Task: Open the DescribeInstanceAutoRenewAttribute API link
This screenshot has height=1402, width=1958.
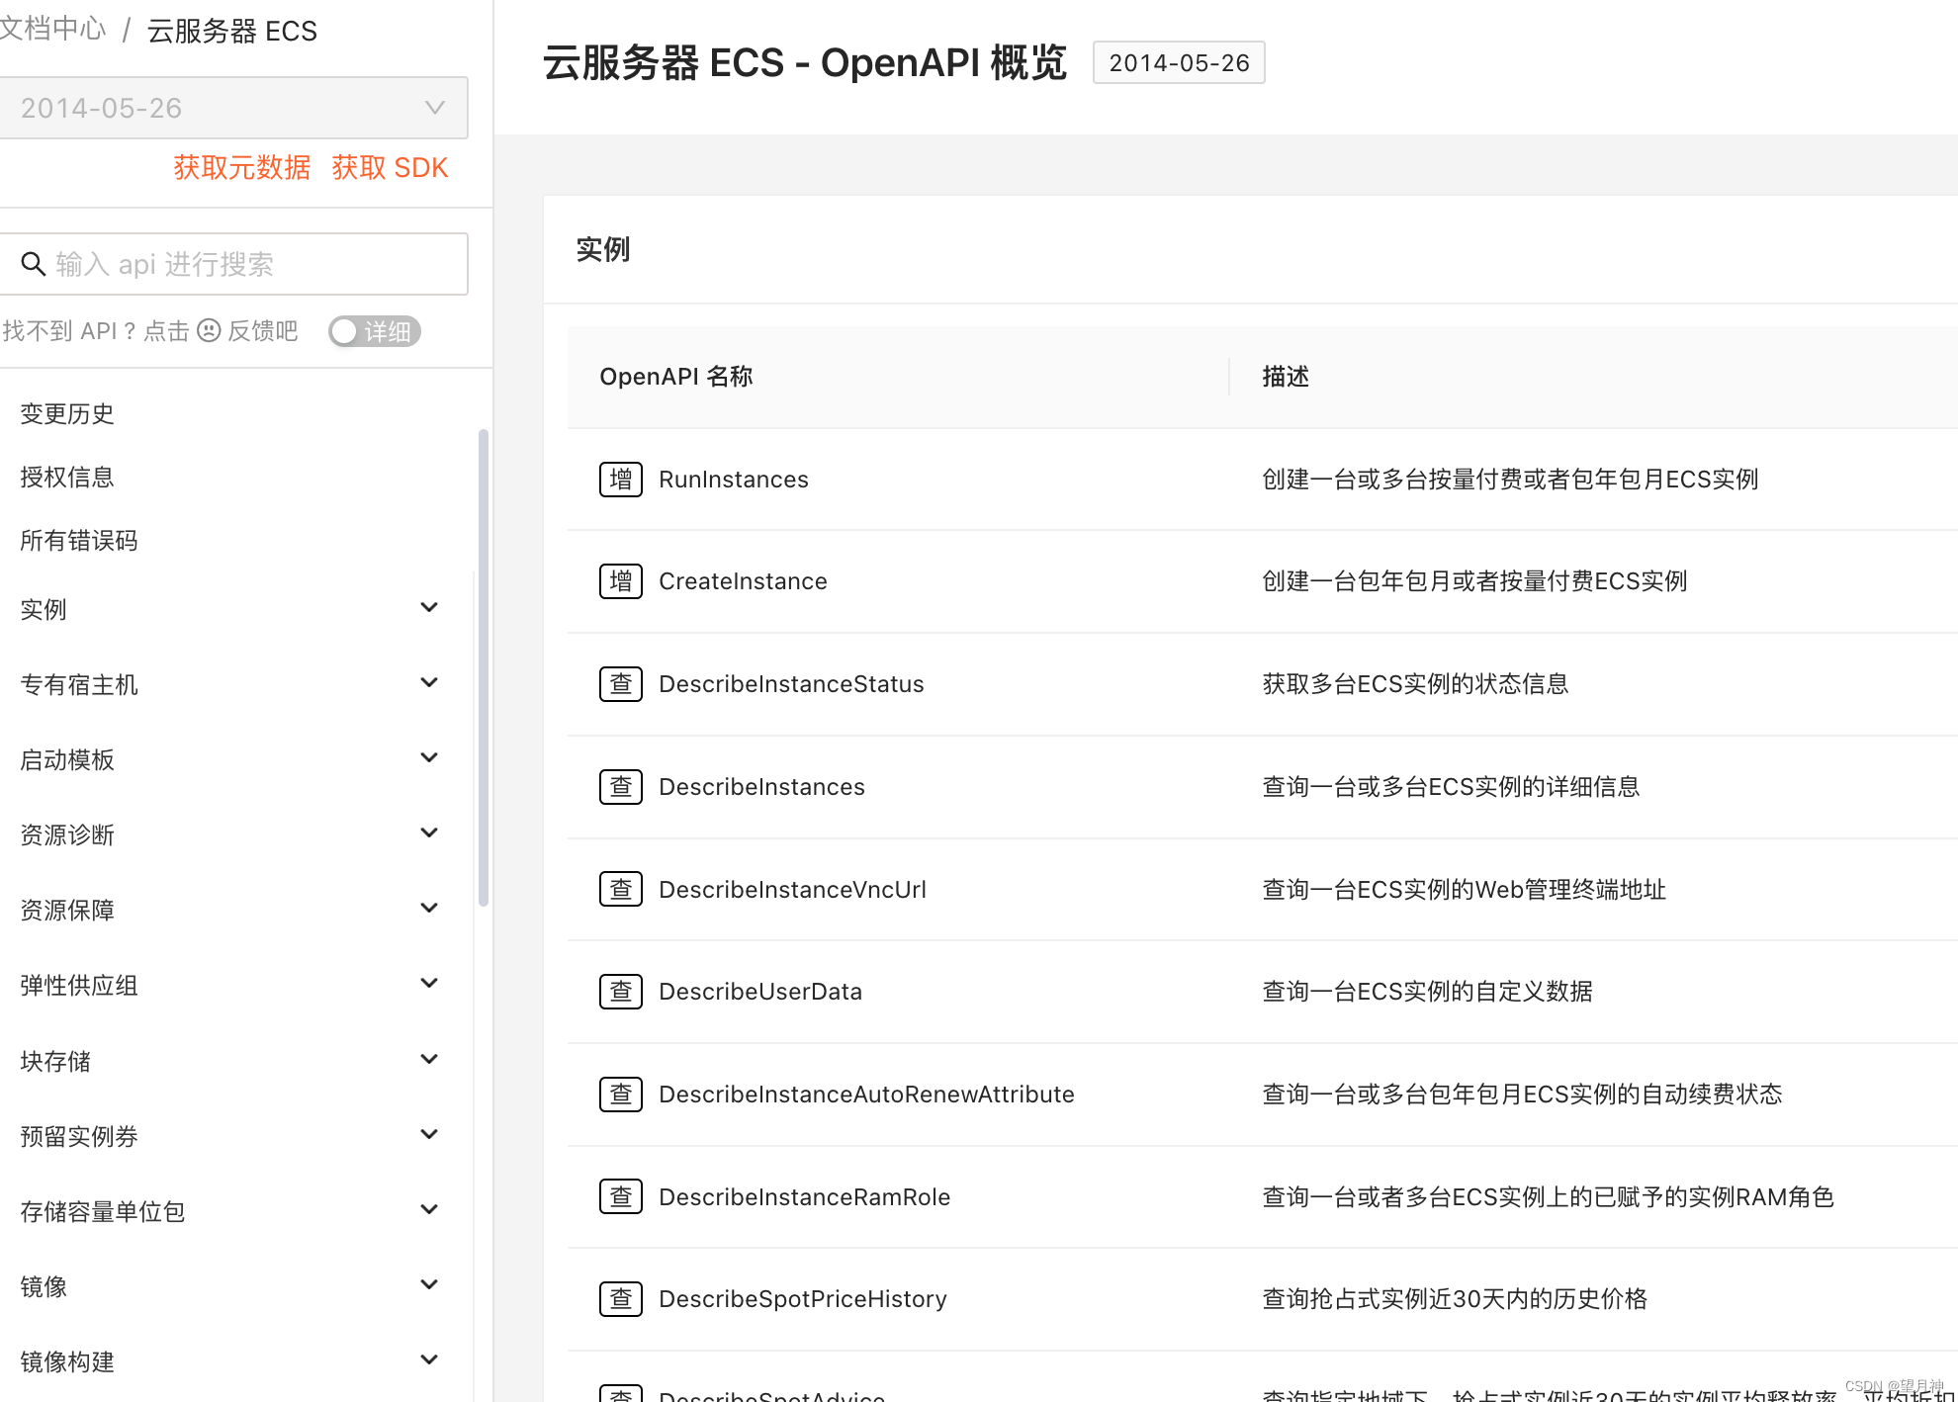Action: (866, 1095)
